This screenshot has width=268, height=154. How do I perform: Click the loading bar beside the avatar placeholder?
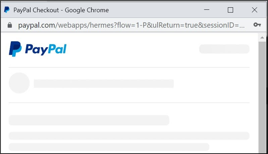pos(104,84)
